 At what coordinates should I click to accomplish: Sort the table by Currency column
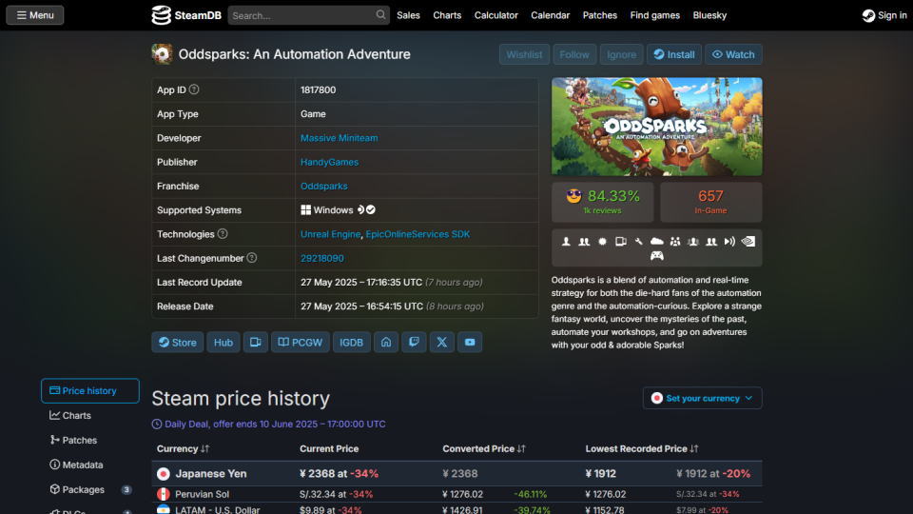[x=183, y=448]
